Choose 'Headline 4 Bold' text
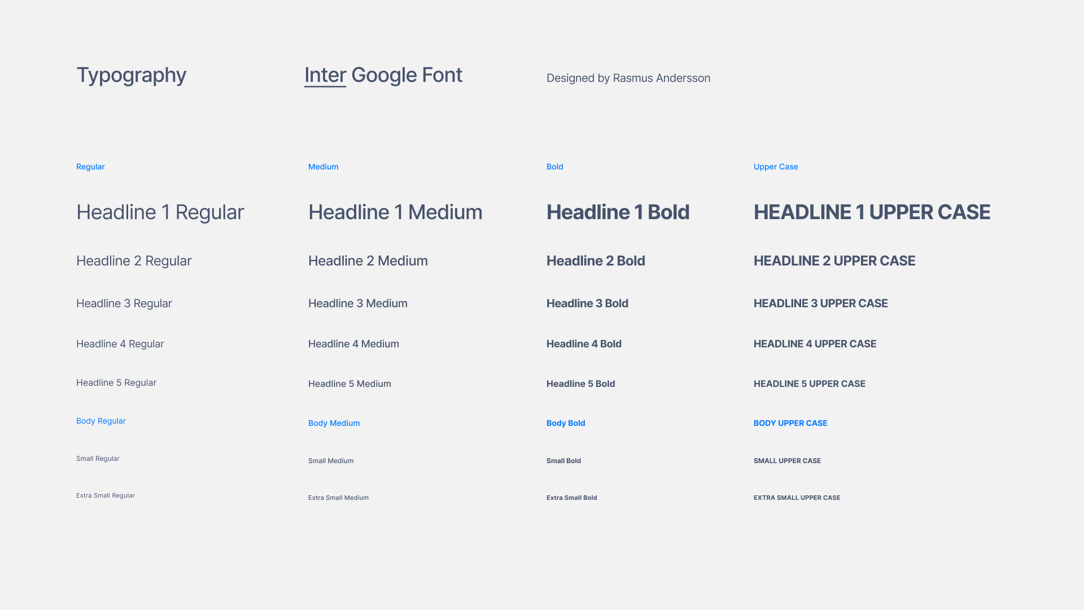Screen dimensions: 1084x610 click(x=584, y=344)
